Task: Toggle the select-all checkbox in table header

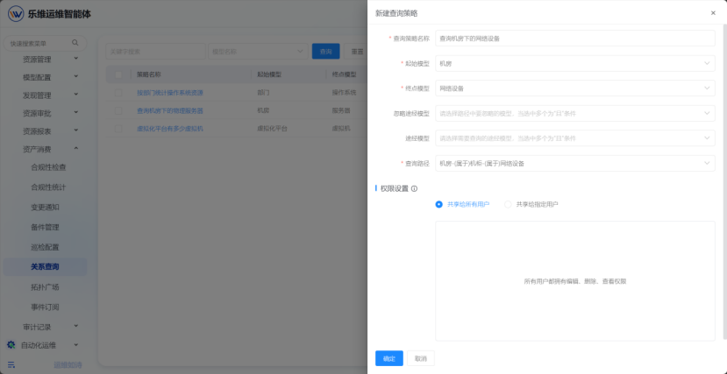Action: 118,74
